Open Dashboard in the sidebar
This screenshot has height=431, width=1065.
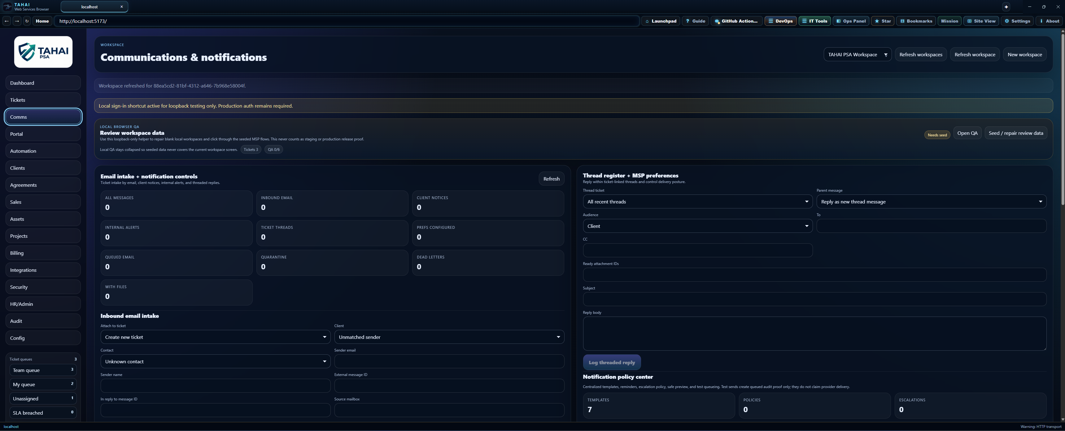pos(43,83)
